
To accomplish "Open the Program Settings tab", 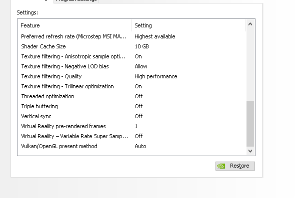I will point(76,1).
